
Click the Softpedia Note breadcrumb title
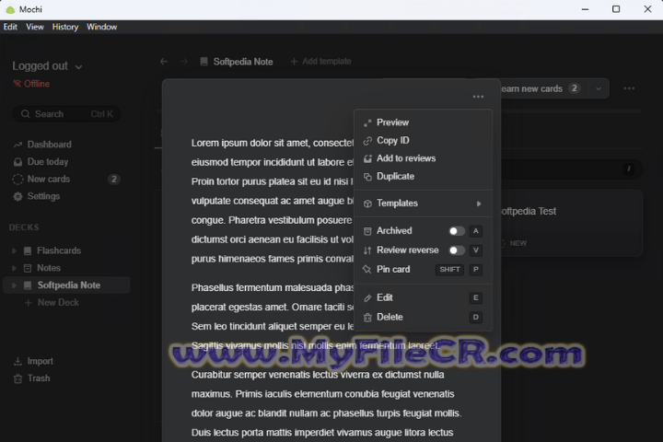click(243, 62)
